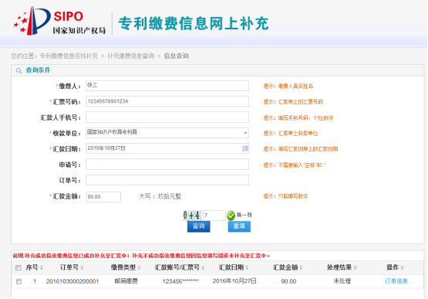Check the row 1 order checkbox

pos(19,281)
